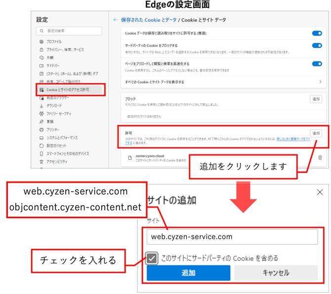The width and height of the screenshot is (331, 294).
Task: Click 追加 button in 許可 section
Action: (x=316, y=133)
